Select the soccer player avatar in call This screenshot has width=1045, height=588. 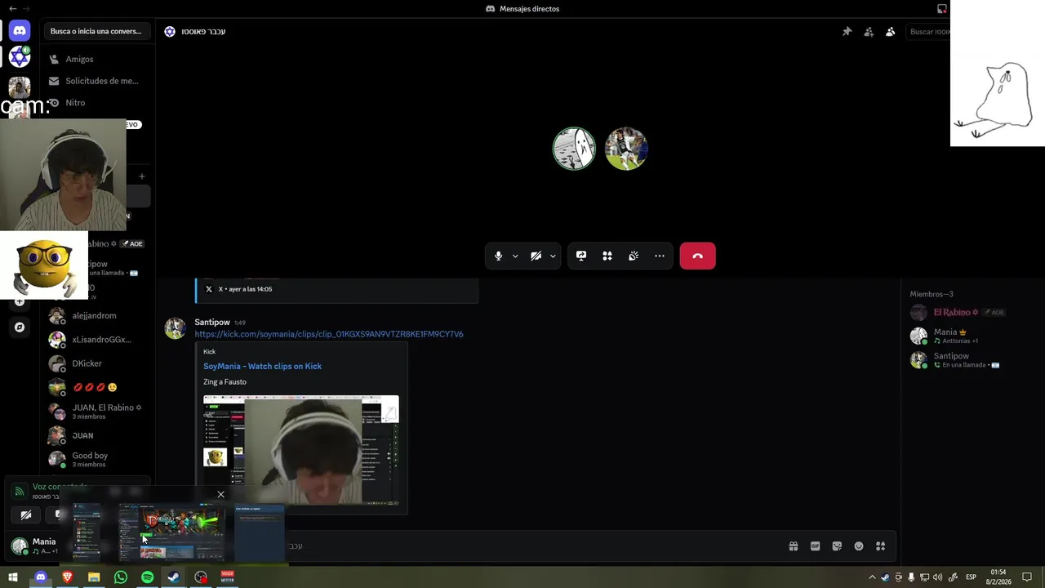pos(626,149)
